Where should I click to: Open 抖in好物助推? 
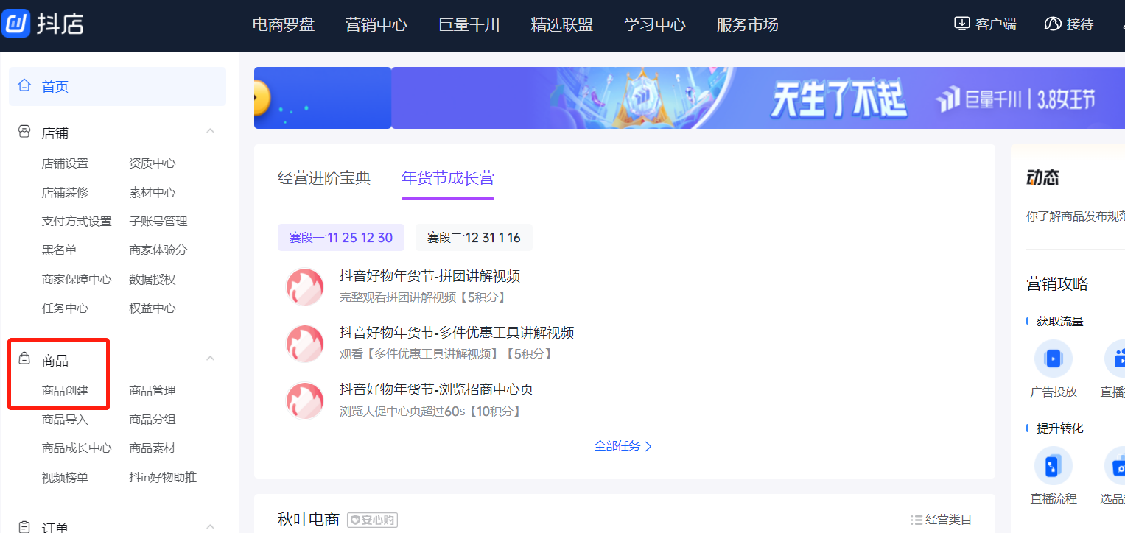(163, 477)
